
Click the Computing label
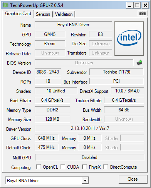[x=21, y=167]
